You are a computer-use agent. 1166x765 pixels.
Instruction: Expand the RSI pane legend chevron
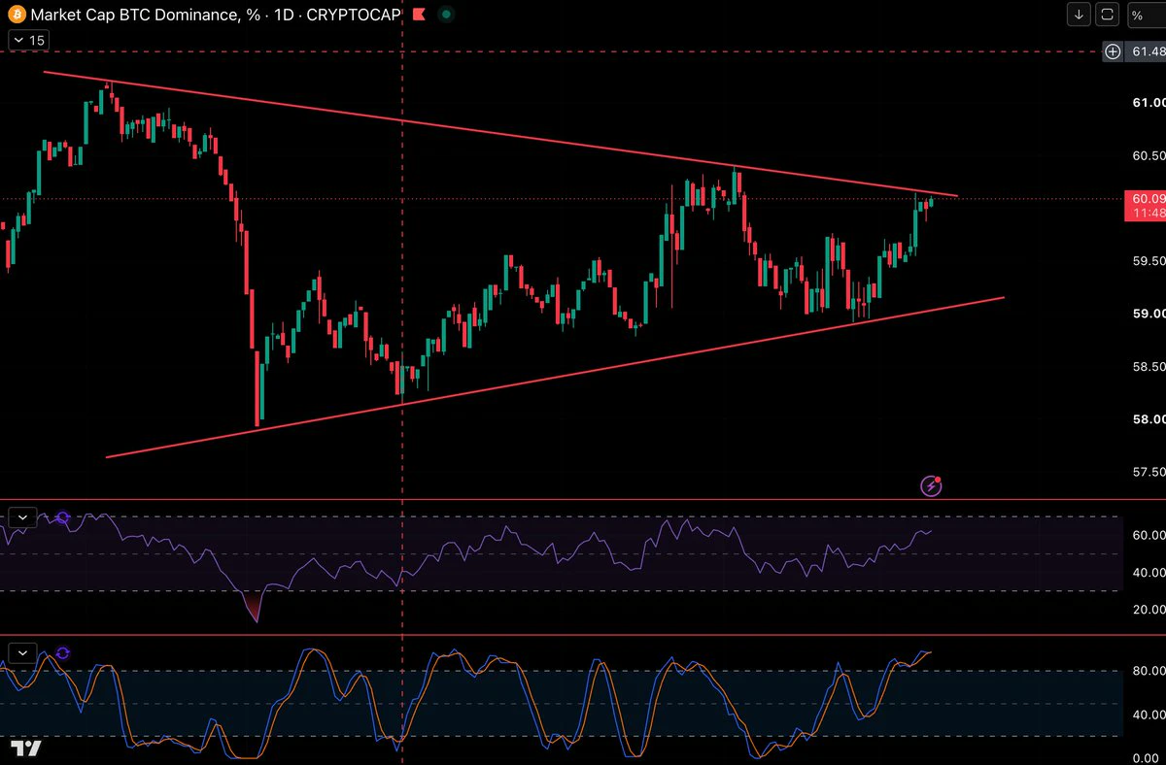[x=23, y=516]
